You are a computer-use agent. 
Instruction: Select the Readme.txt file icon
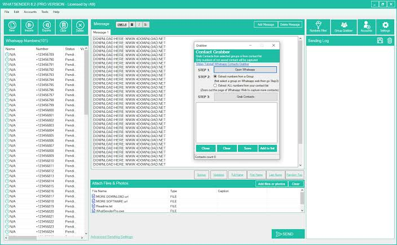coord(94,206)
